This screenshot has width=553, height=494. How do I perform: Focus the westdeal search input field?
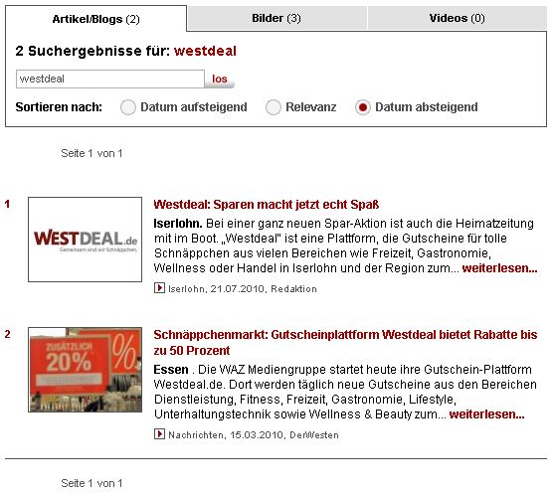110,79
